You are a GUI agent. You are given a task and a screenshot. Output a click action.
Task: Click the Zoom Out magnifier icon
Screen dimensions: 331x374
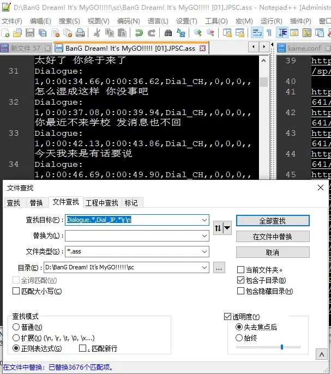(210, 33)
